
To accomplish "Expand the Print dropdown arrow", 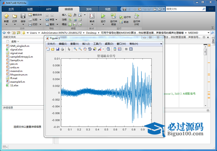I will pos(40,24).
